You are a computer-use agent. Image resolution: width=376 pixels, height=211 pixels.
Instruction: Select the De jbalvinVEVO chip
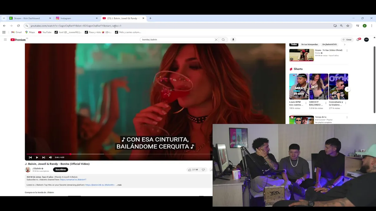pos(330,45)
